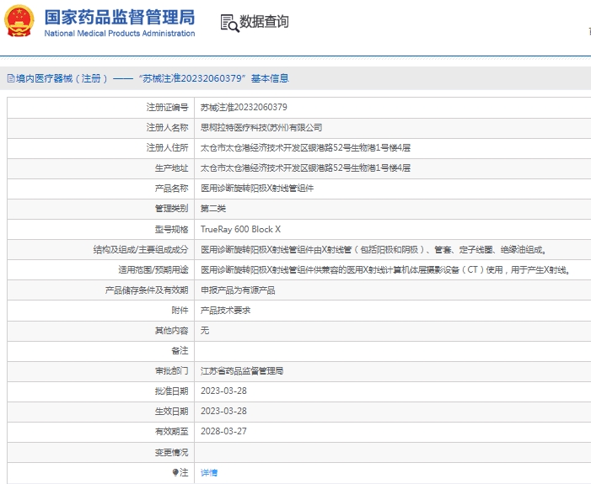
Task: Click attachment value 产品技术要求
Action: (x=225, y=310)
